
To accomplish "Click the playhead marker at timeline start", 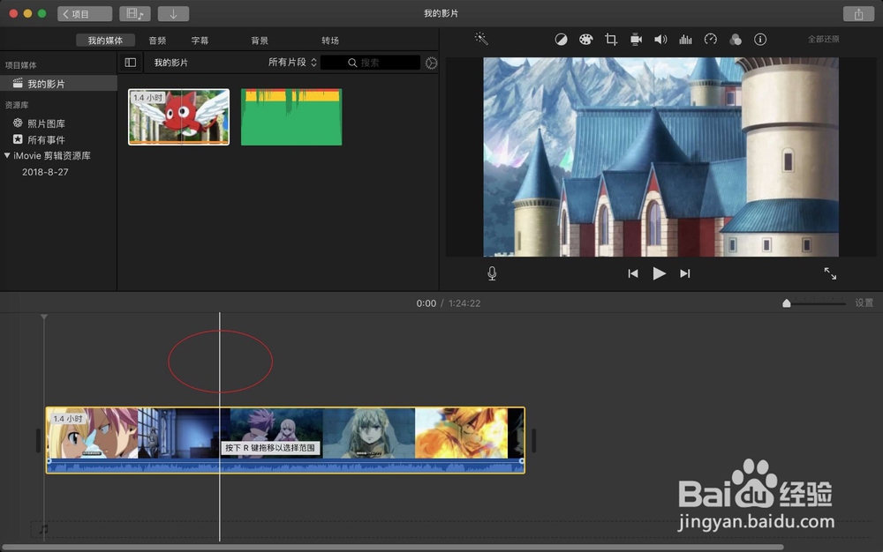I will [x=44, y=317].
